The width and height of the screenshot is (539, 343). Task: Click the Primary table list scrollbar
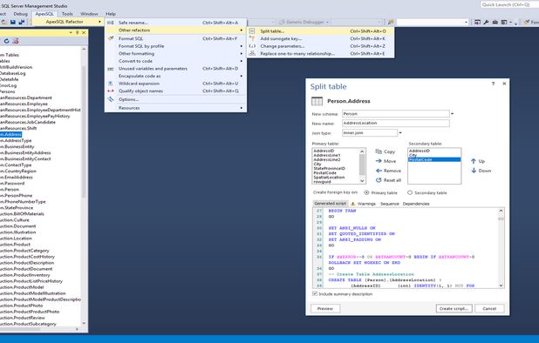click(x=362, y=165)
